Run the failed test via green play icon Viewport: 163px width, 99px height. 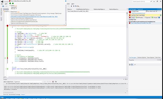point(10,3)
